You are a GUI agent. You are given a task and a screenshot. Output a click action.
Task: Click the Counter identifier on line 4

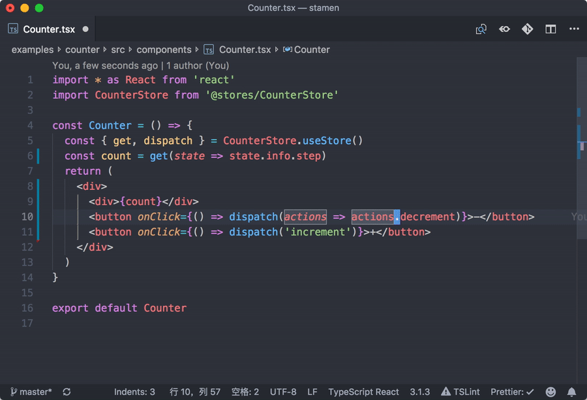pos(110,125)
